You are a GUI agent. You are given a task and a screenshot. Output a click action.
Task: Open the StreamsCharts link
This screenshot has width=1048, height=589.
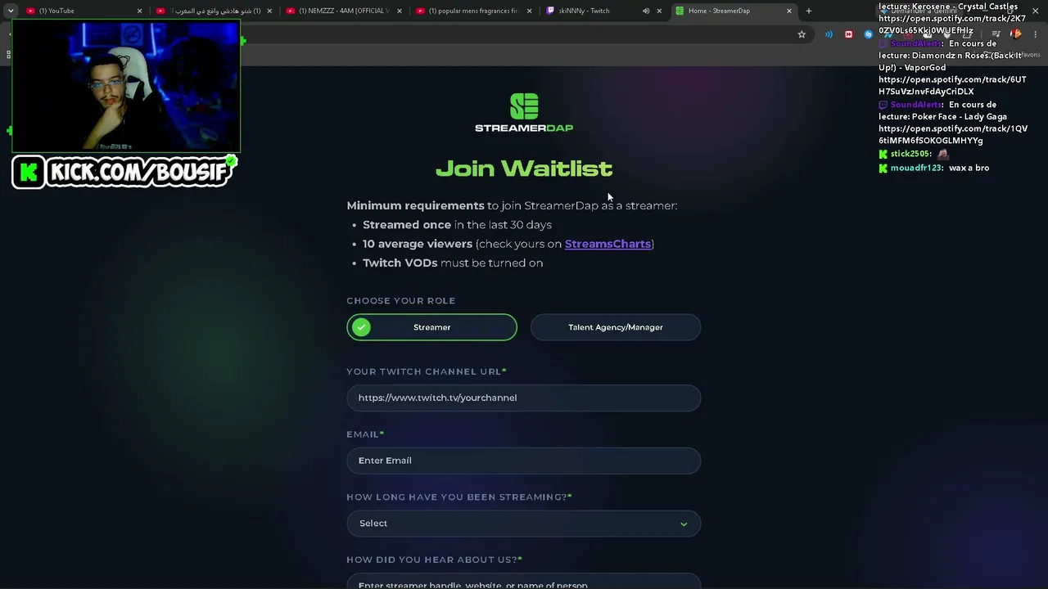(608, 244)
